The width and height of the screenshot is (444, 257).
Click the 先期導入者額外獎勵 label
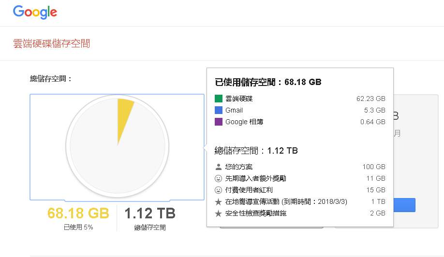(256, 178)
